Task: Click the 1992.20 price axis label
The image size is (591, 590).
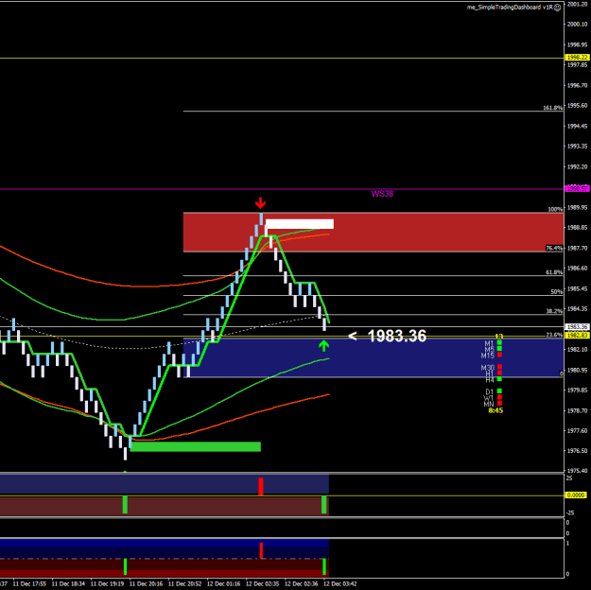Action: tap(577, 167)
